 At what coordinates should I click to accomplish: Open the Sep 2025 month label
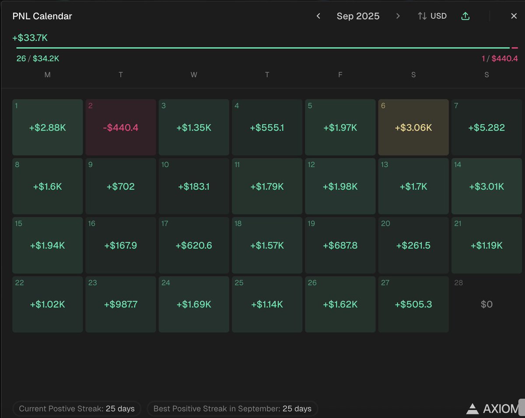tap(358, 16)
